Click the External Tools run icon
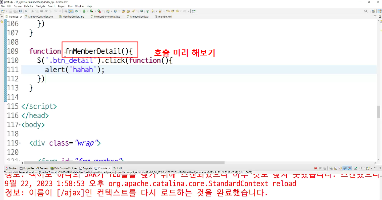 pyautogui.click(x=99, y=11)
